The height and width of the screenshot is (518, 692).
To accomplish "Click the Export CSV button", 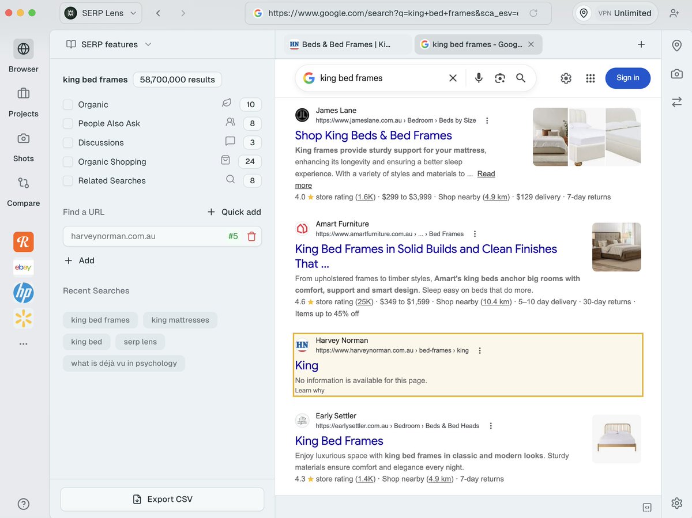I will 162,499.
